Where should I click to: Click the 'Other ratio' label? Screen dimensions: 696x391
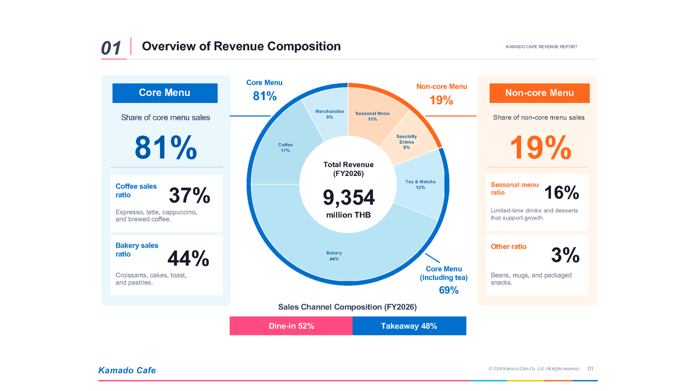[x=509, y=246]
